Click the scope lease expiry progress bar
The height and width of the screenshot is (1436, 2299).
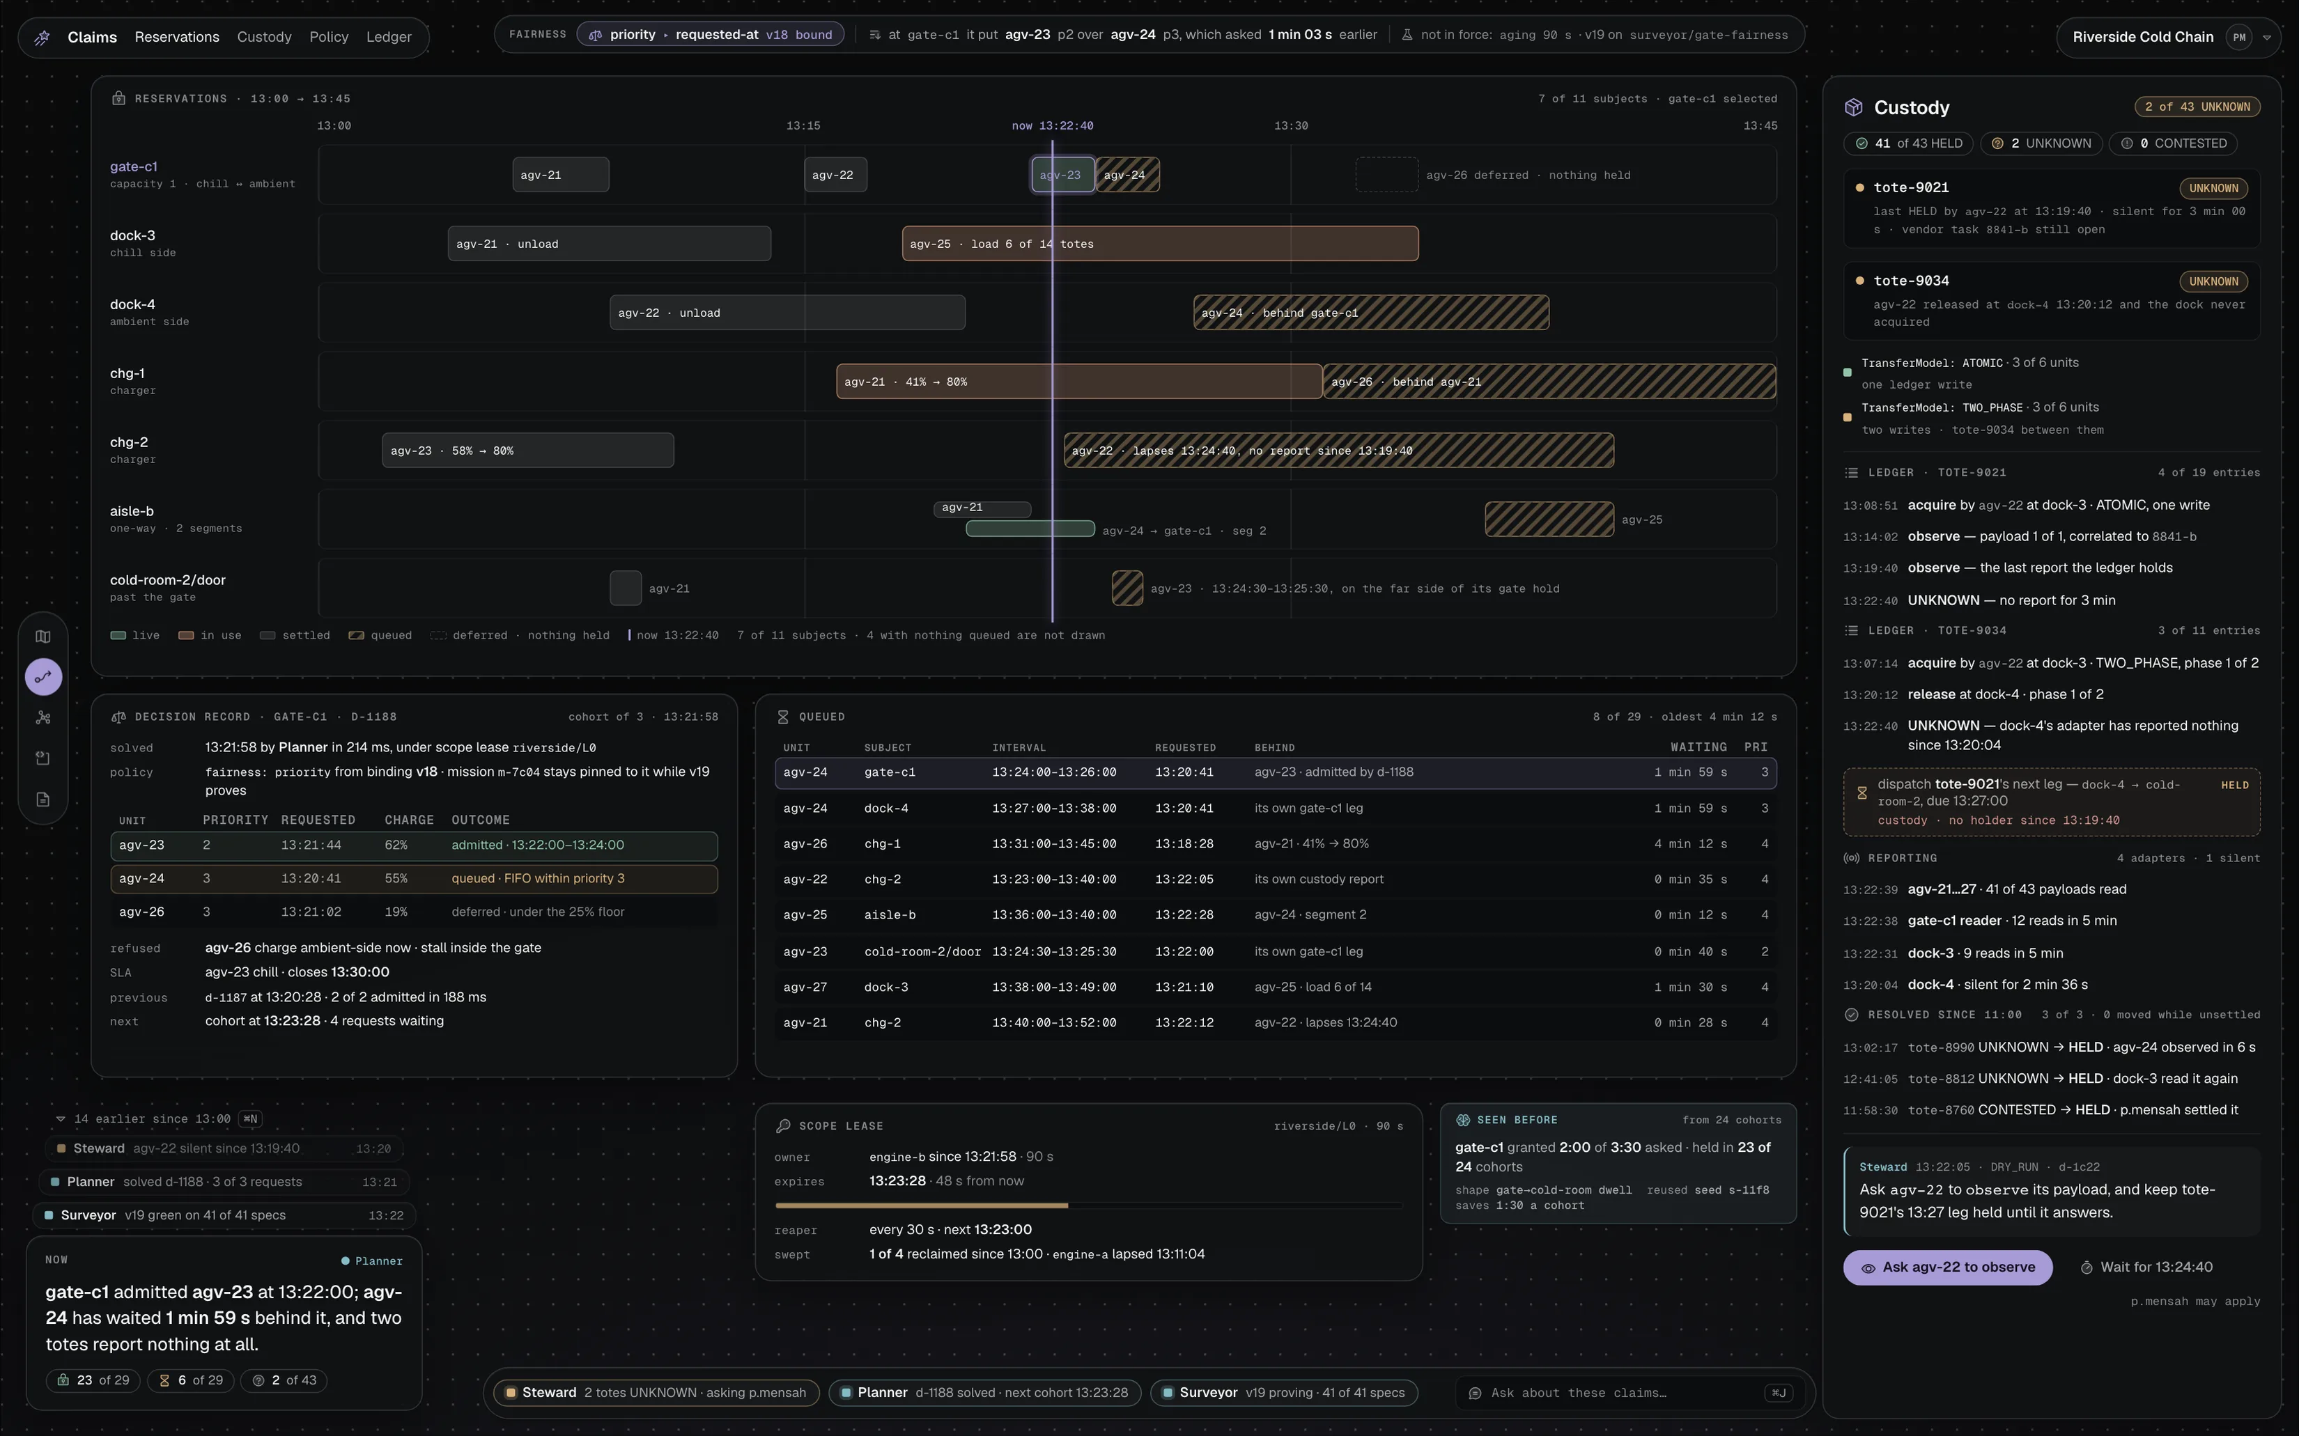click(1089, 1205)
